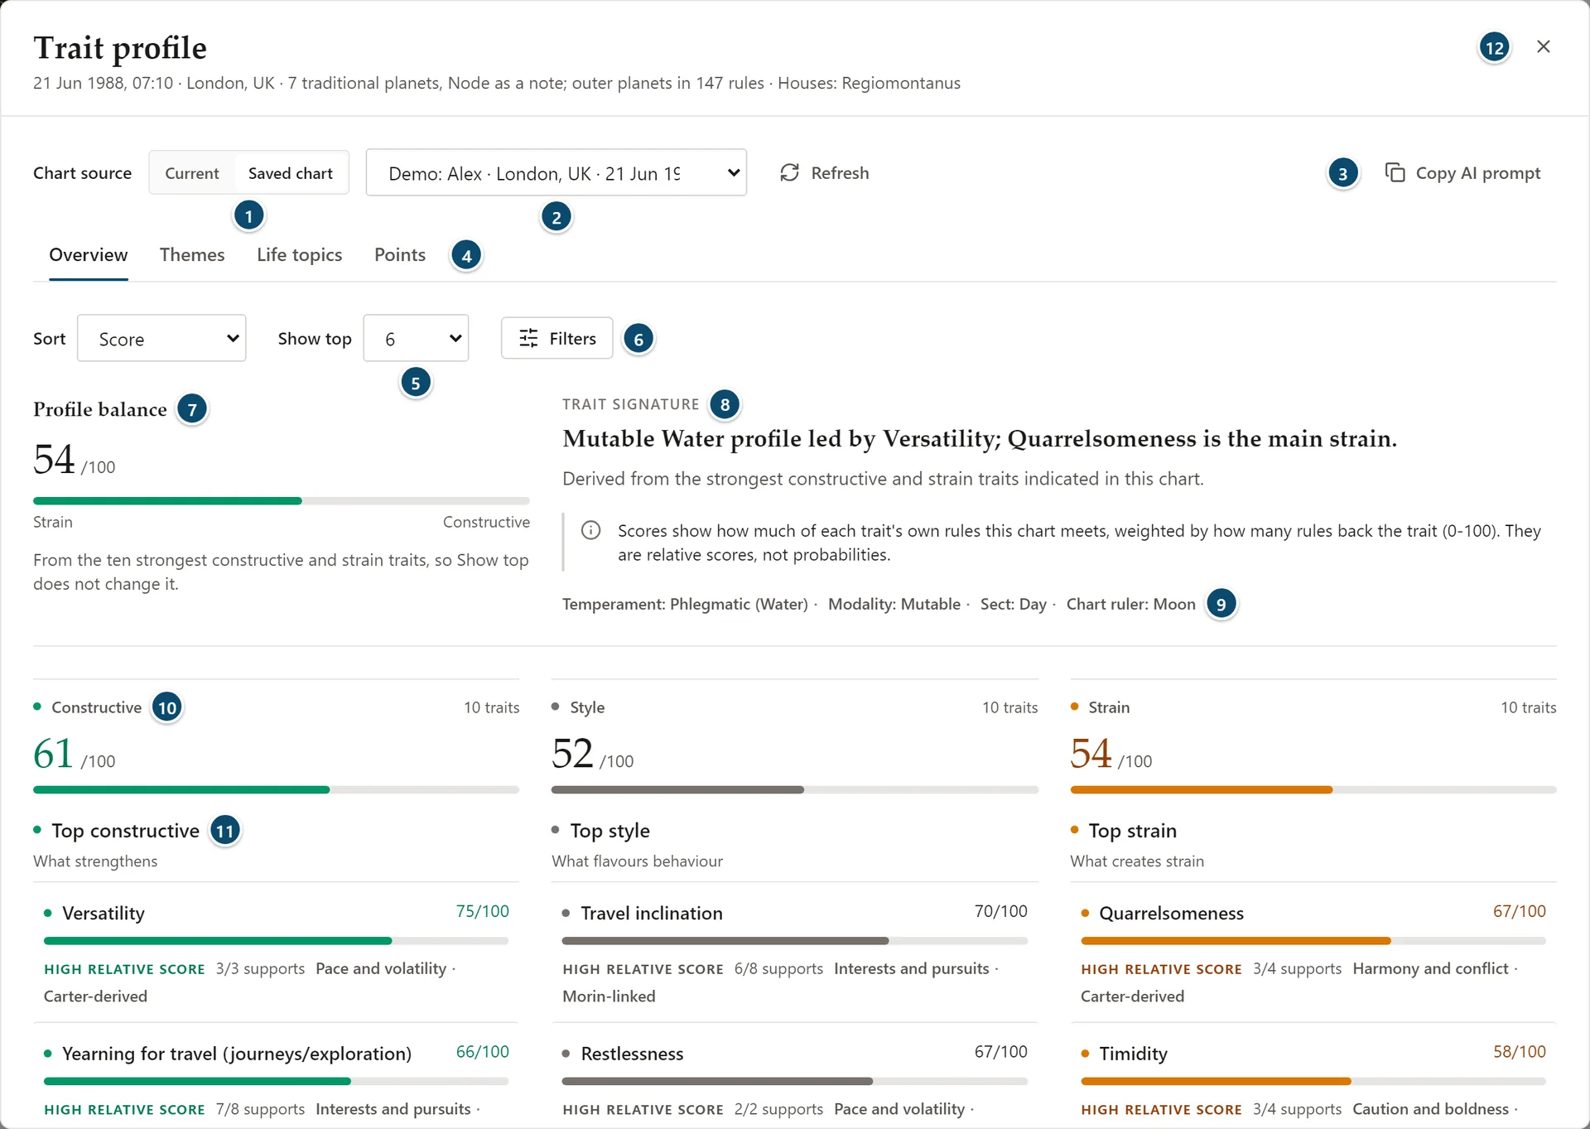Click the Trait signature headline text

click(980, 439)
